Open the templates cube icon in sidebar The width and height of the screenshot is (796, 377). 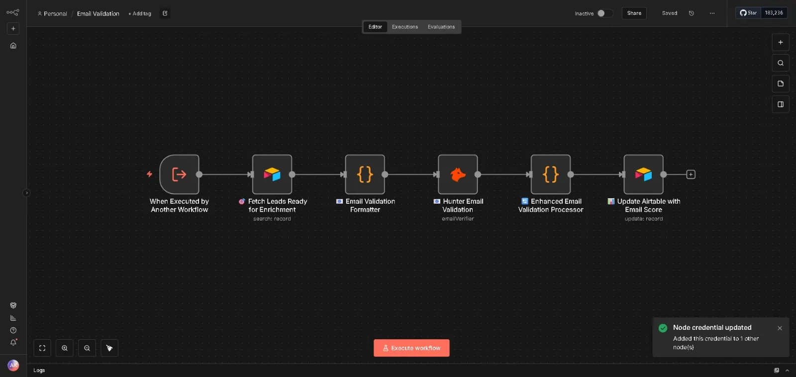coord(13,305)
